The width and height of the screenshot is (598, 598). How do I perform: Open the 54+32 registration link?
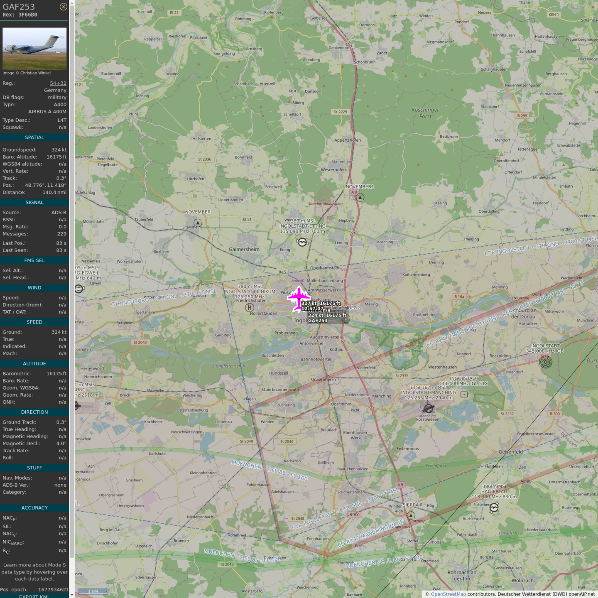[x=58, y=83]
